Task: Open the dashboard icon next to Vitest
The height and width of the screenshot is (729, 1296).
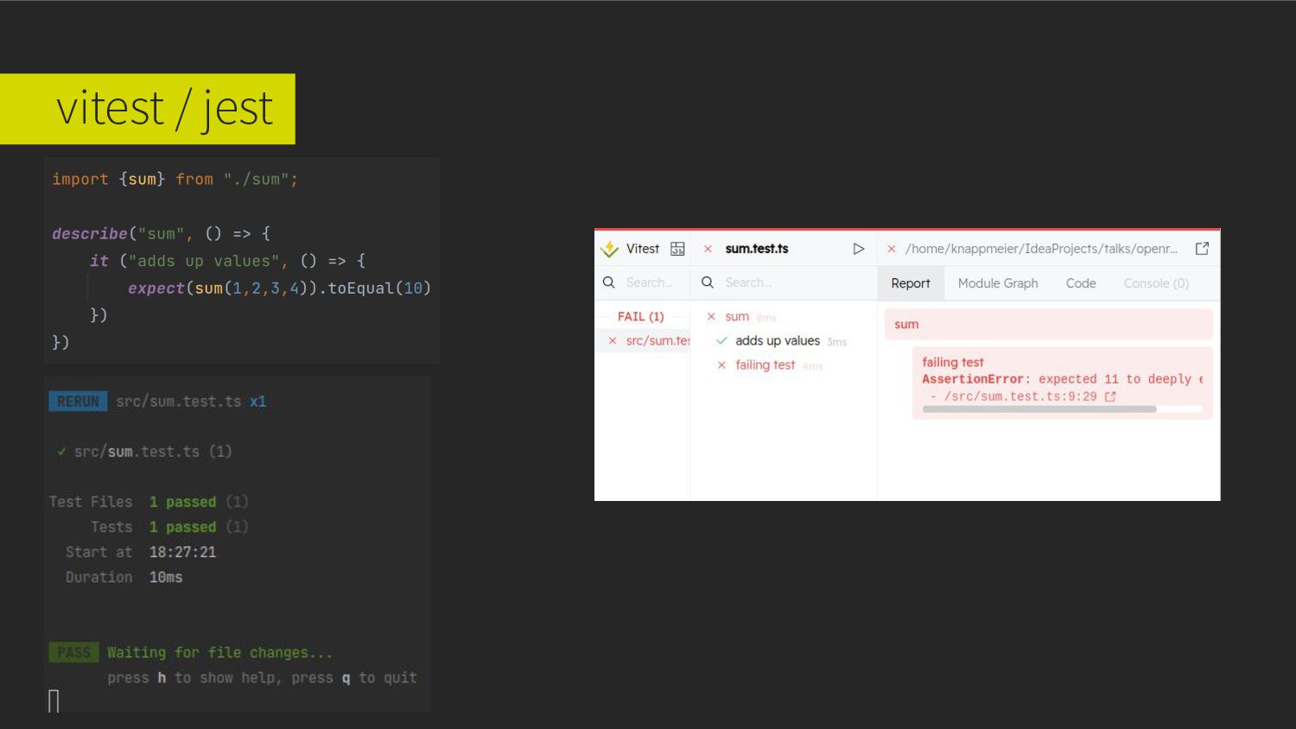Action: point(677,249)
